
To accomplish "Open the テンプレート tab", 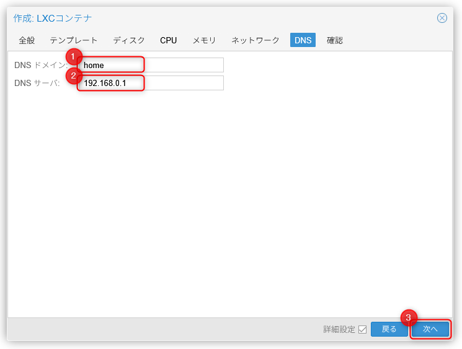I will (74, 40).
